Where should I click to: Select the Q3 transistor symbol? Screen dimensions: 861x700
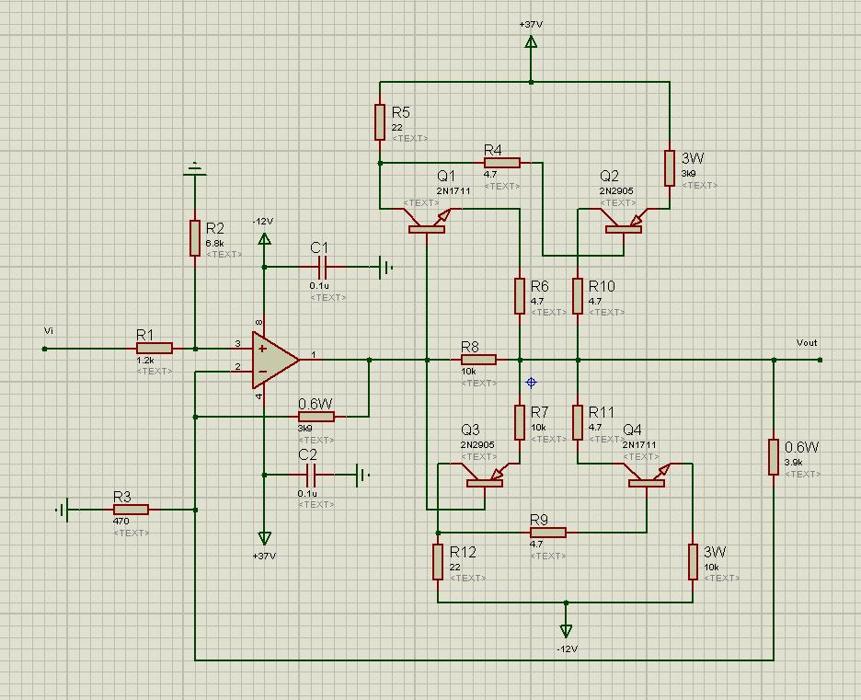click(x=485, y=476)
